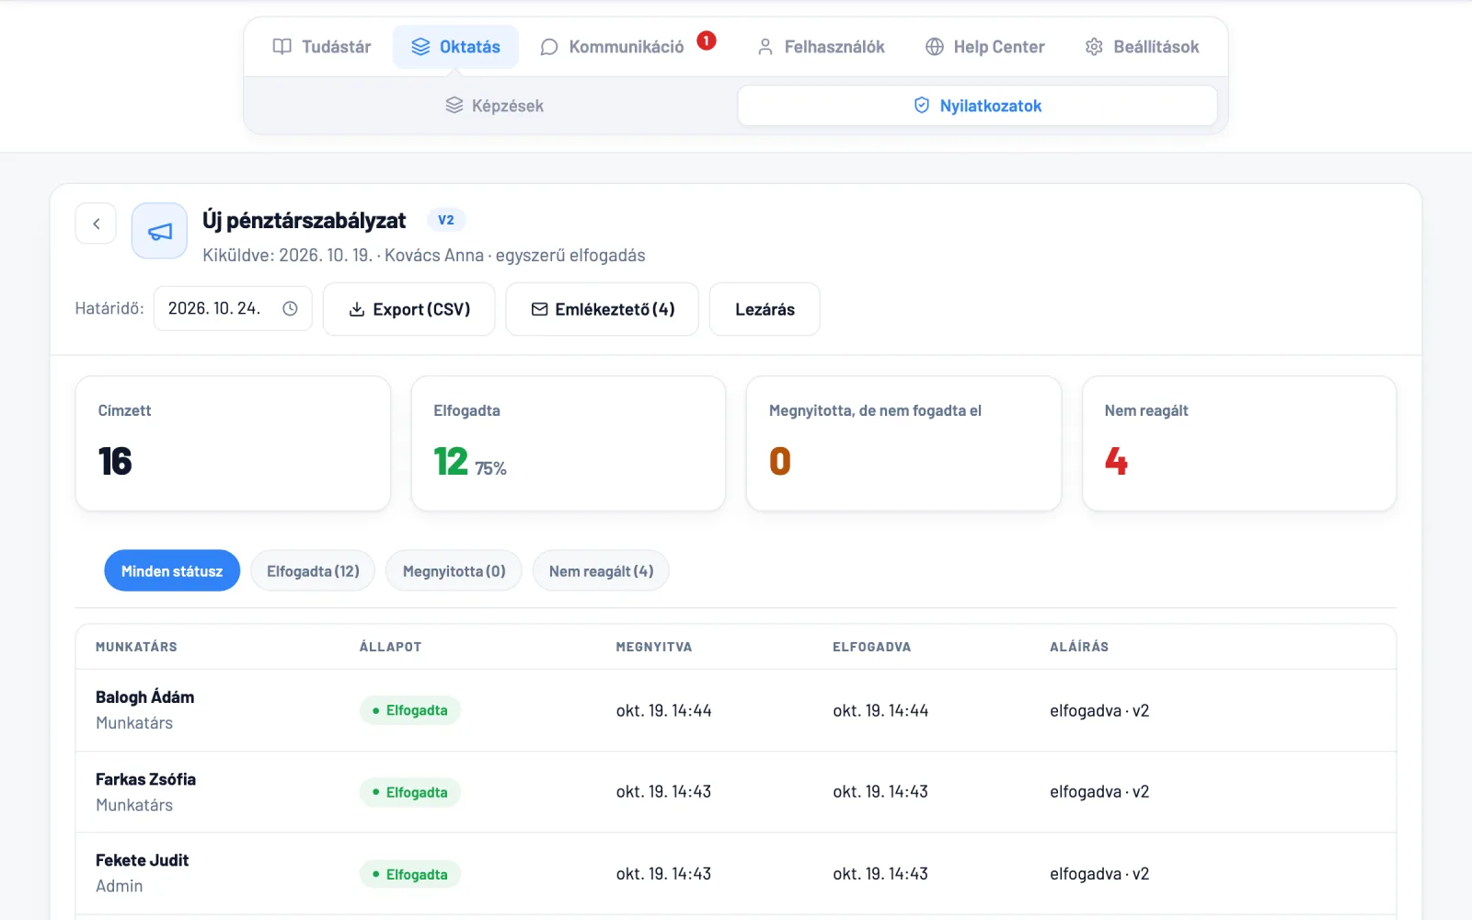Click the megaphone announcement icon
The width and height of the screenshot is (1472, 920).
coord(159,231)
